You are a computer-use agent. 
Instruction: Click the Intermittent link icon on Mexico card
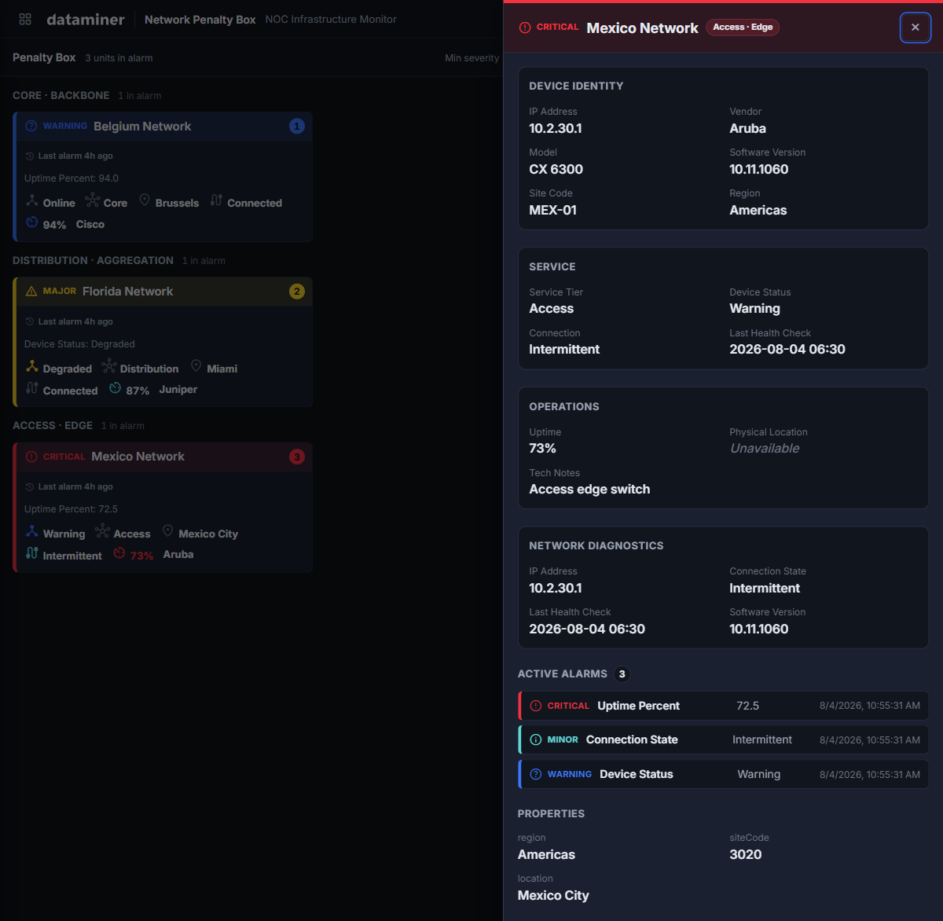point(32,553)
